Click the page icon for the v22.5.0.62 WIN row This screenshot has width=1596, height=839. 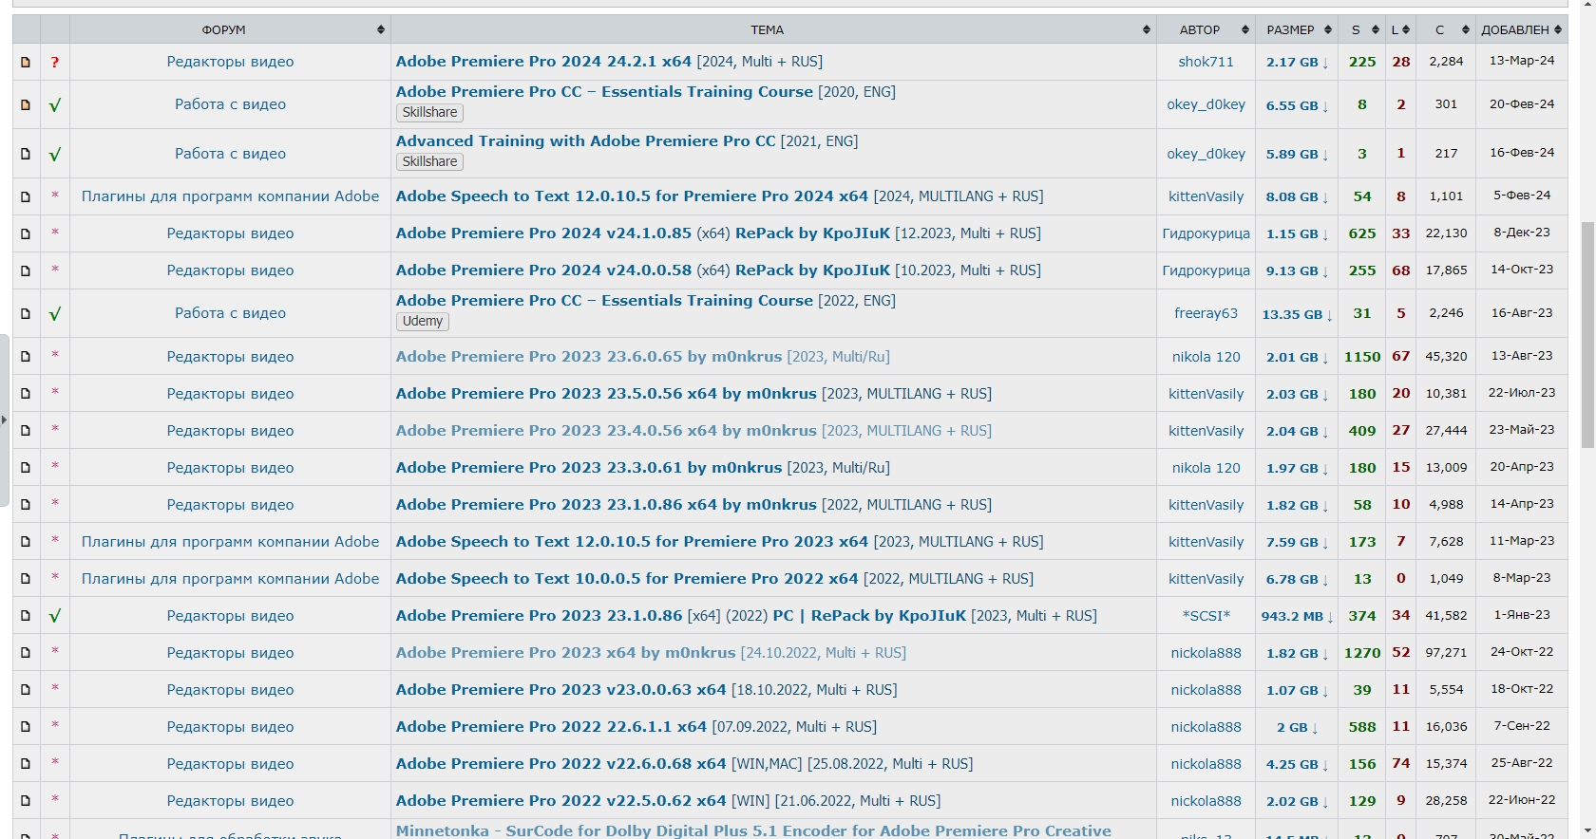[x=26, y=801]
